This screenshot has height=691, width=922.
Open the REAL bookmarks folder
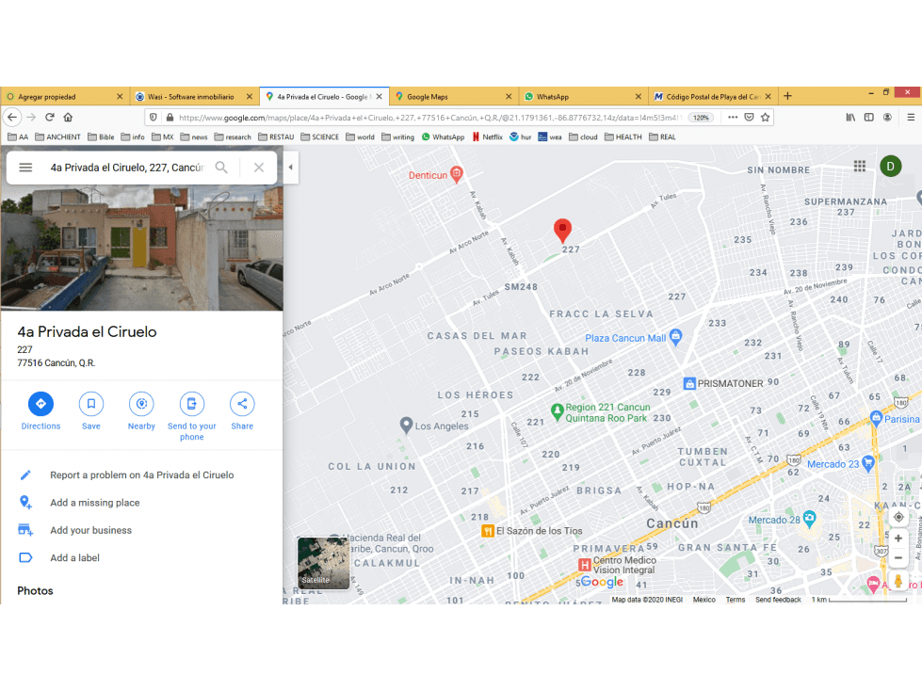pyautogui.click(x=662, y=137)
